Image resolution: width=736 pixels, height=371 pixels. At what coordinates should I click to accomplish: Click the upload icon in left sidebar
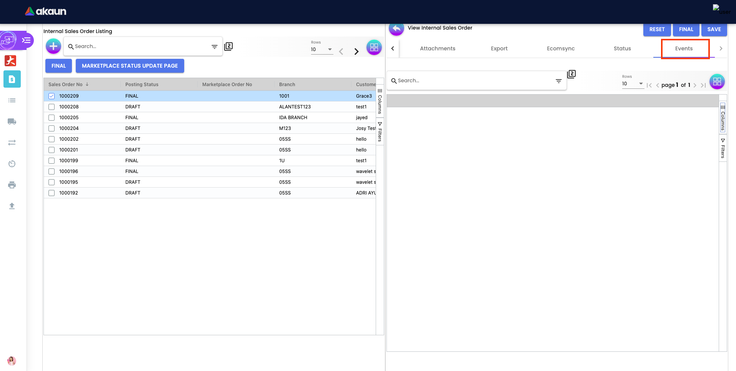pos(12,206)
